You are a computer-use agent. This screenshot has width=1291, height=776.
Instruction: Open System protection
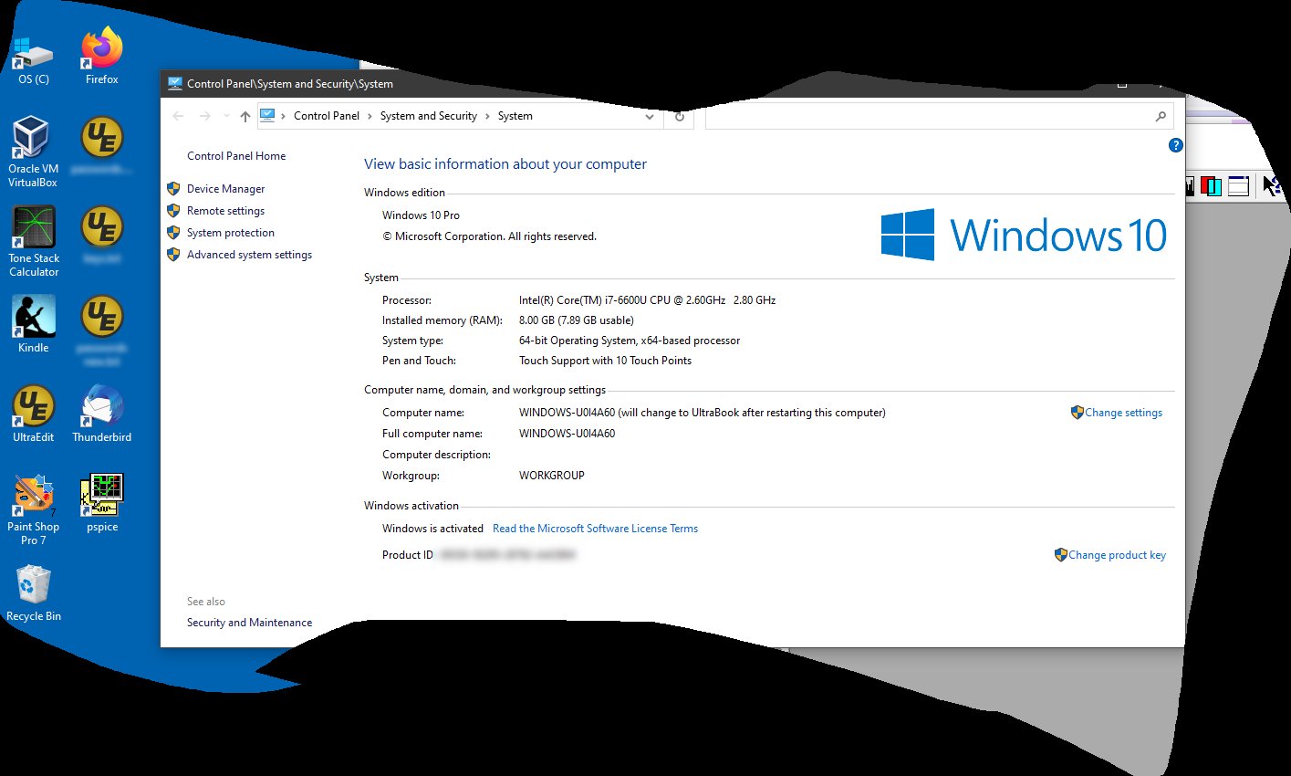231,233
